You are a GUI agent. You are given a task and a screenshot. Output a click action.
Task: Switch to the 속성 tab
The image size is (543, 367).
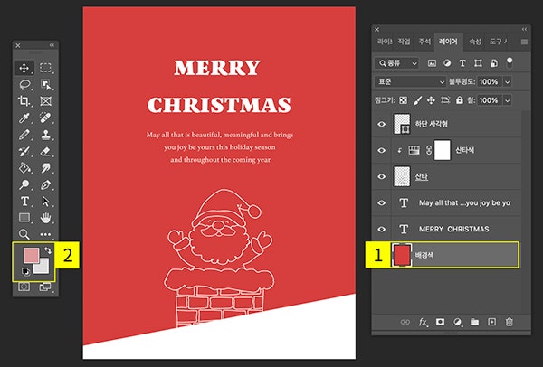coord(475,42)
